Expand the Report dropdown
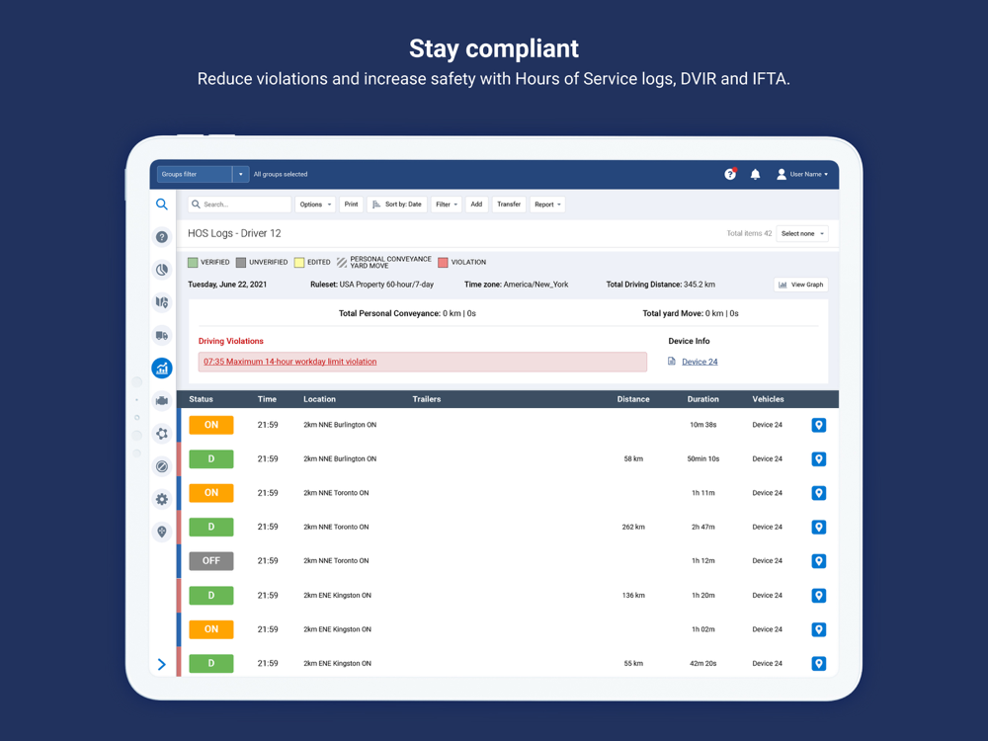The image size is (988, 741). [x=547, y=205]
